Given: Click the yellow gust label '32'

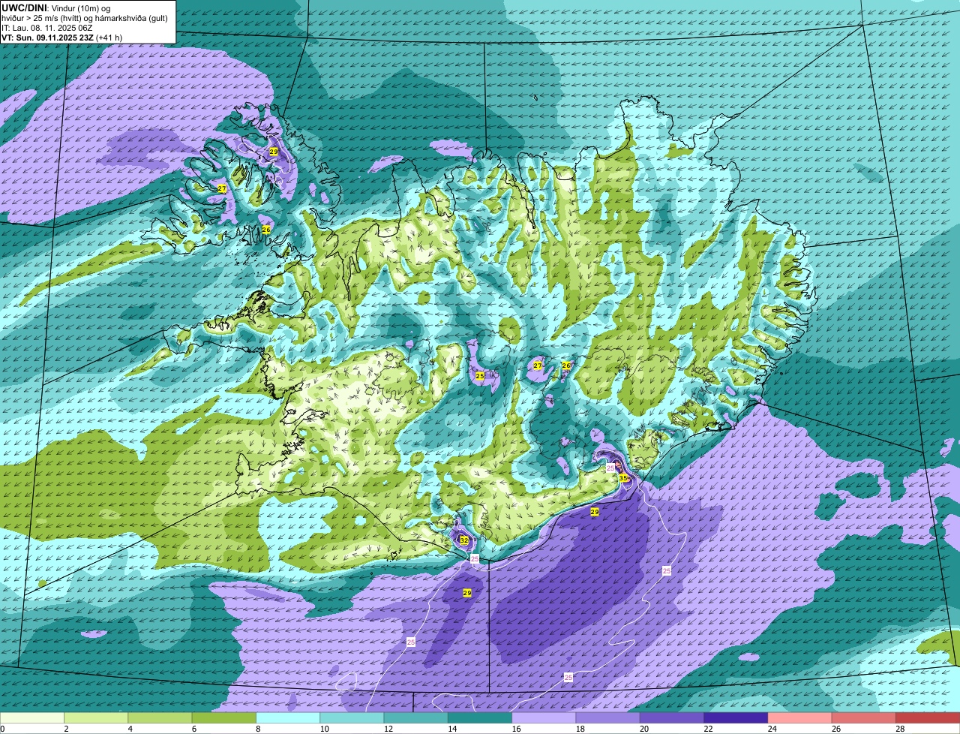Looking at the screenshot, I should pyautogui.click(x=463, y=540).
